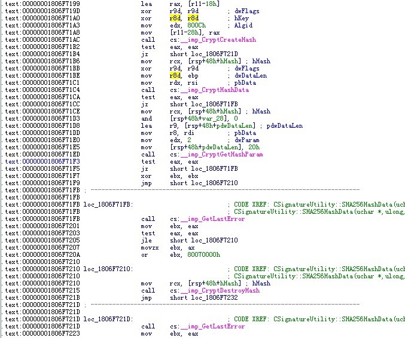
Task: Click the 20h value in mov pdwDataLen
Action: tap(254, 148)
